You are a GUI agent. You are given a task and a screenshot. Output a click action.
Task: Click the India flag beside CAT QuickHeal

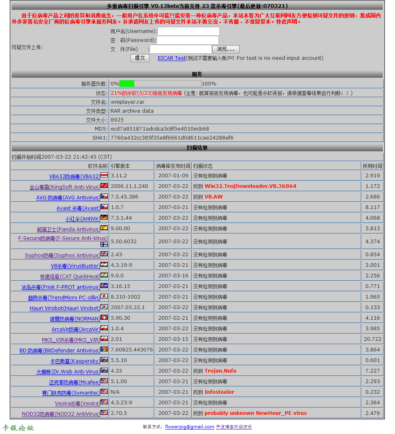pos(104,275)
